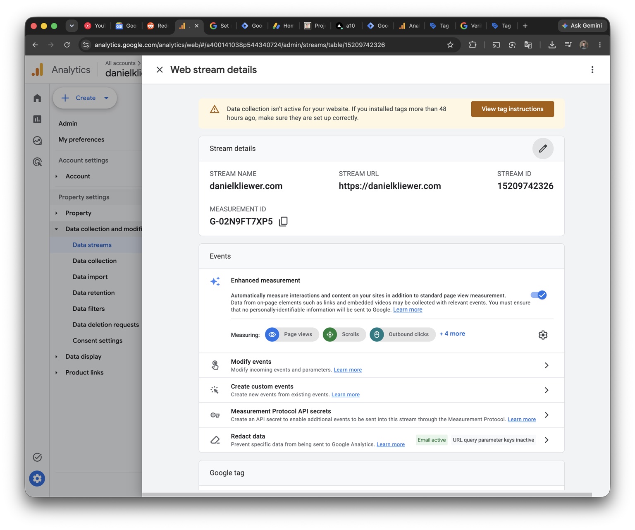Click the View tag instructions button
Image resolution: width=635 pixels, height=530 pixels.
coord(513,109)
